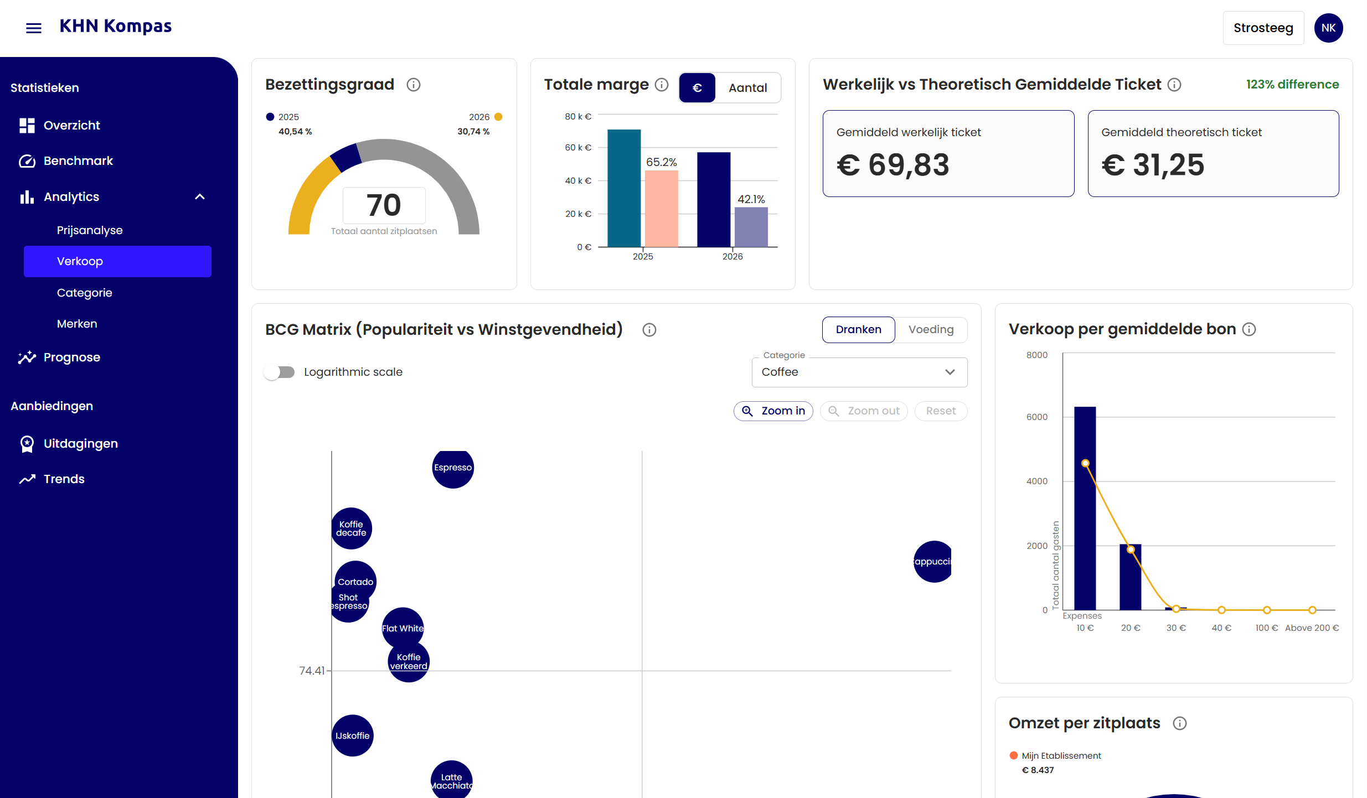The width and height of the screenshot is (1367, 798).
Task: Click info icon next to Omzet per zitplaats
Action: (x=1179, y=723)
